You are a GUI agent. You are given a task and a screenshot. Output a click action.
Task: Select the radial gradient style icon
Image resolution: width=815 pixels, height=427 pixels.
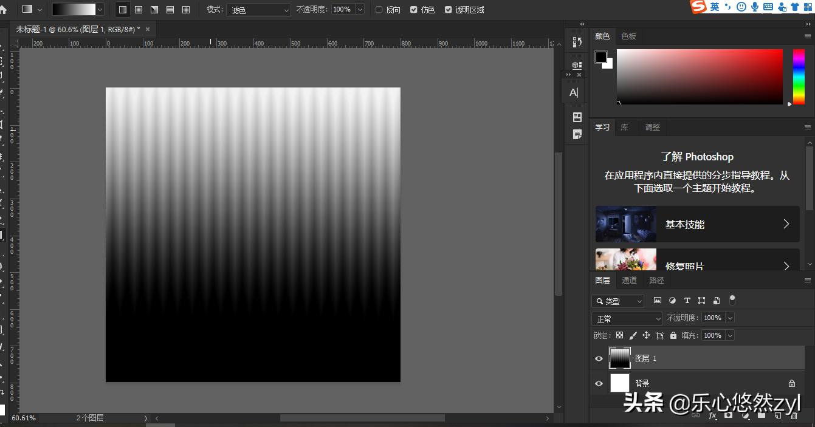pyautogui.click(x=139, y=10)
